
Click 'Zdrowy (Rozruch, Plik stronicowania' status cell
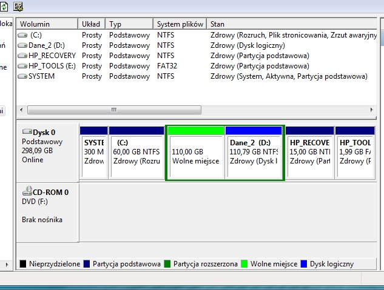(294, 35)
